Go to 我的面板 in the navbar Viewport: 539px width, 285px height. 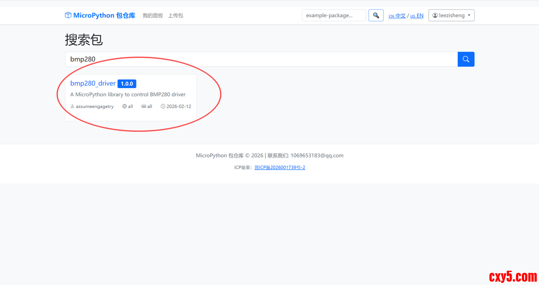pyautogui.click(x=152, y=16)
